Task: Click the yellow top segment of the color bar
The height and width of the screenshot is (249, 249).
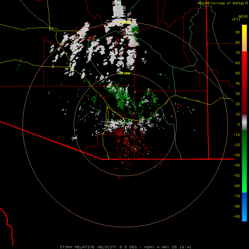Action: point(244,38)
